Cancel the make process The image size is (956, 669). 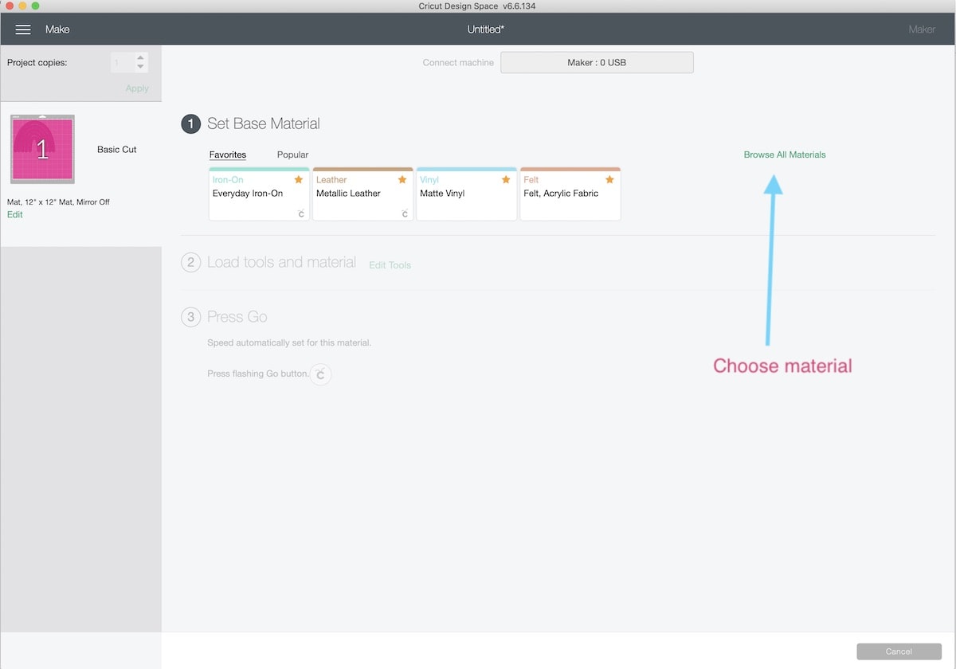point(899,651)
